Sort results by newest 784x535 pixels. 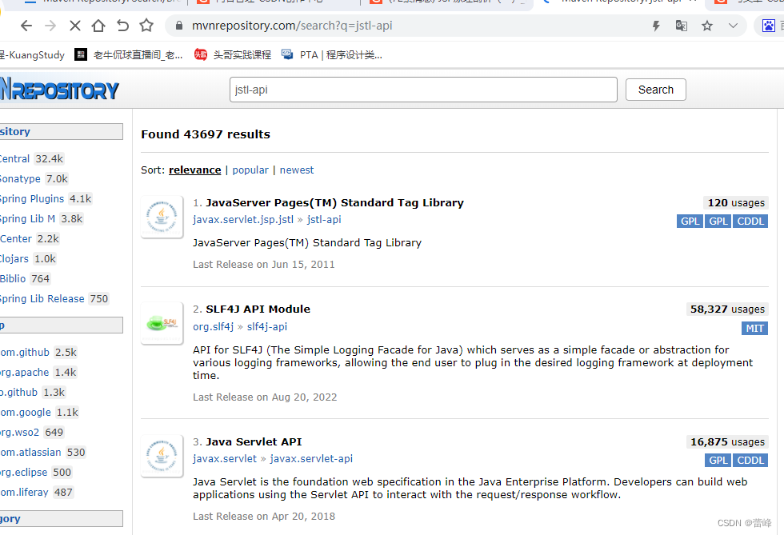click(x=297, y=170)
